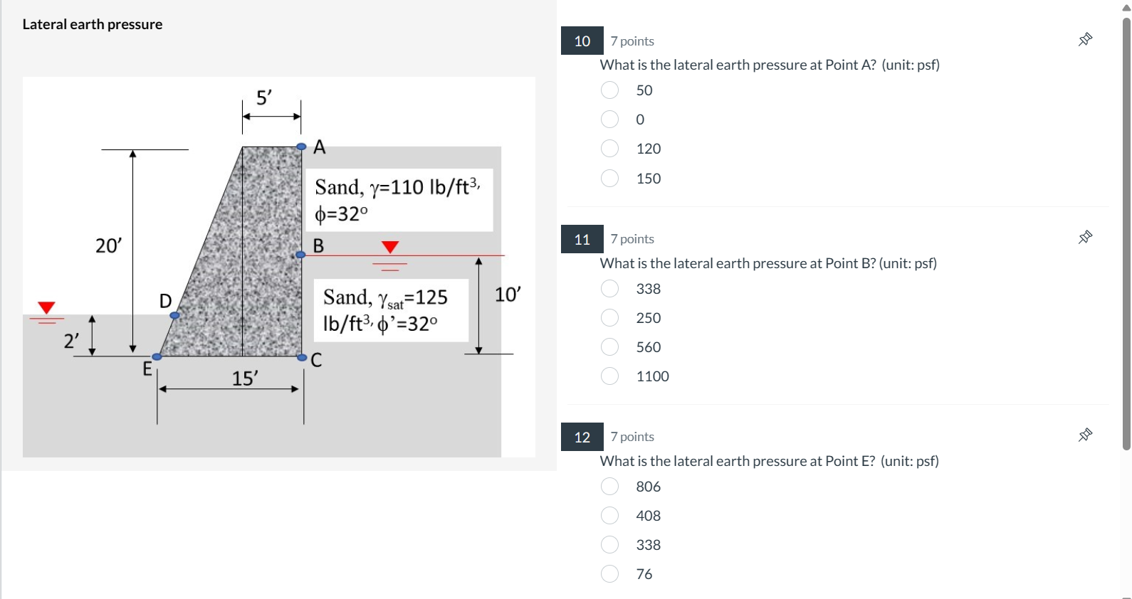Click the question 10 number badge
The image size is (1132, 599).
[x=582, y=41]
